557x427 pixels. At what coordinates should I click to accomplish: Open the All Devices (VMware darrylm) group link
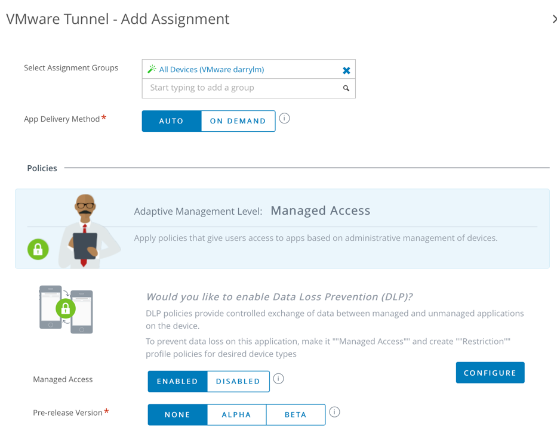point(212,70)
